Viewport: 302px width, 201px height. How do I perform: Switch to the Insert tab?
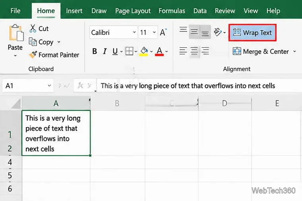[x=74, y=11]
